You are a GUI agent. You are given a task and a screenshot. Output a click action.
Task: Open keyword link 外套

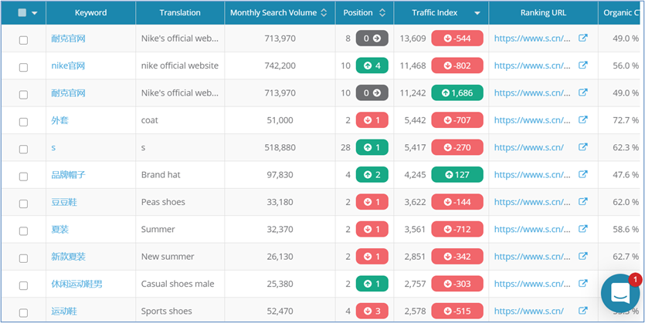(x=60, y=120)
